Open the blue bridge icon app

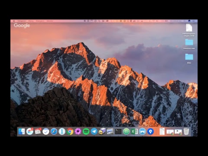pos(143,132)
